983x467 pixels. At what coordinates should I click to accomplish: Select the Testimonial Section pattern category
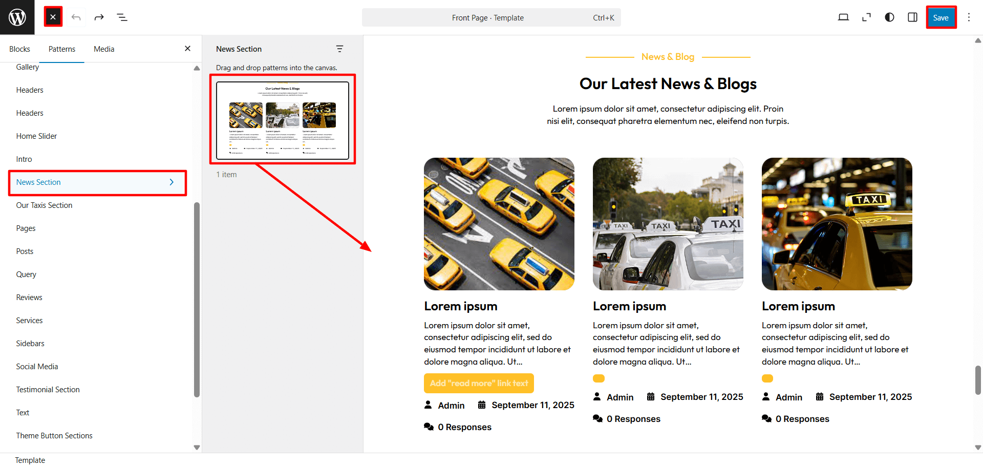[48, 390]
